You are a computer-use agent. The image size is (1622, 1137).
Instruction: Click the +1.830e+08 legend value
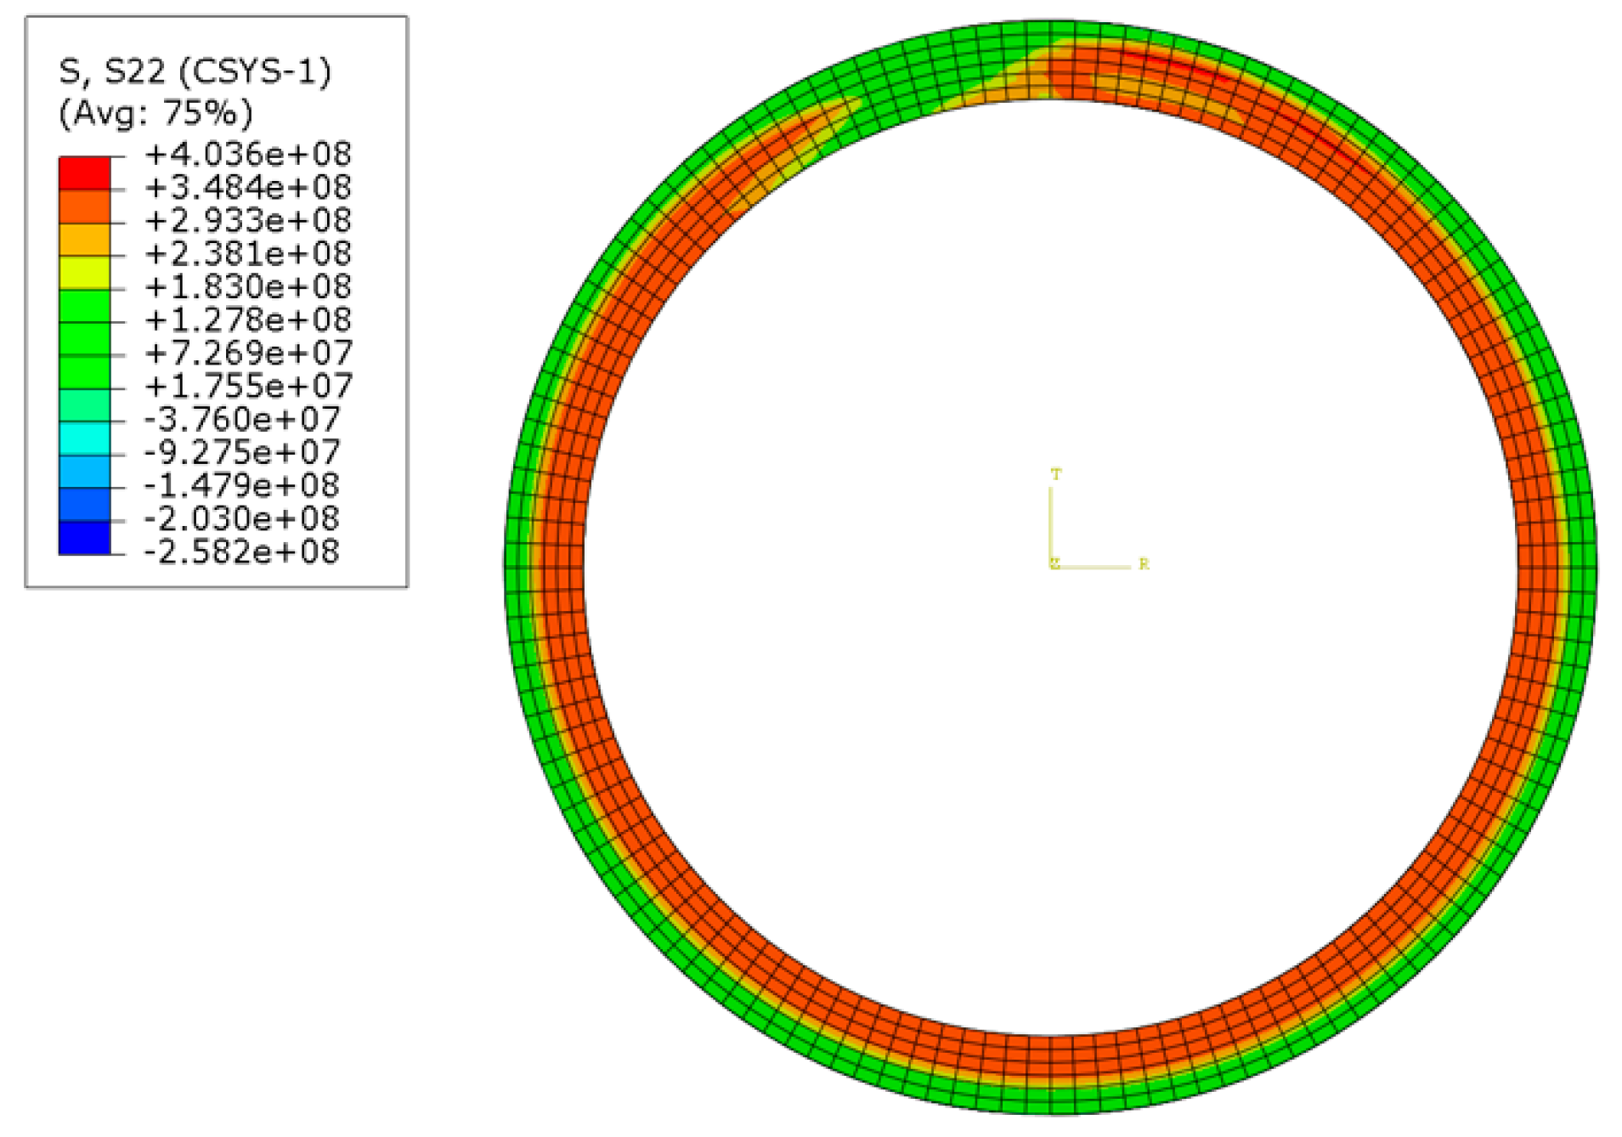248,286
